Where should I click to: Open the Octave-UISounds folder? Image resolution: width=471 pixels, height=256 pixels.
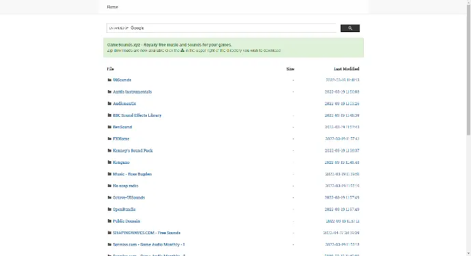point(129,197)
